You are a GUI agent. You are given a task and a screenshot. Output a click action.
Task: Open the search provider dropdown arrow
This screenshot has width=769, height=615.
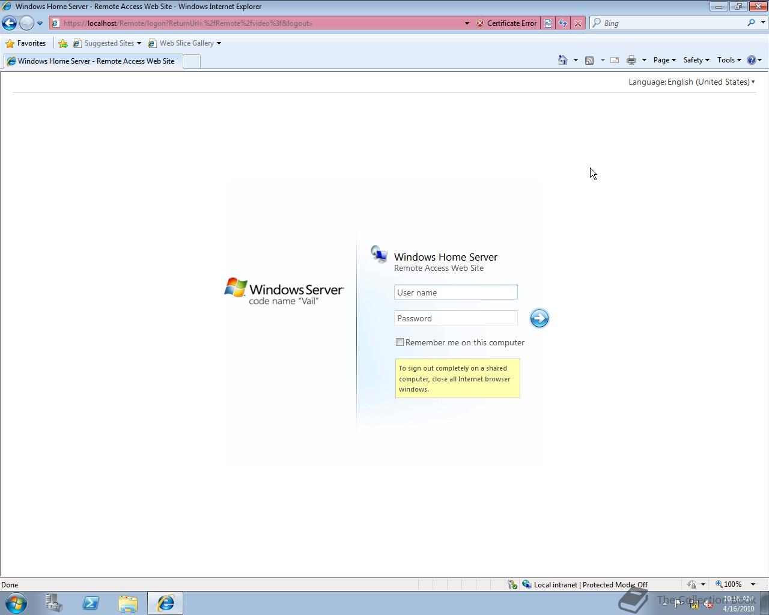pyautogui.click(x=763, y=23)
